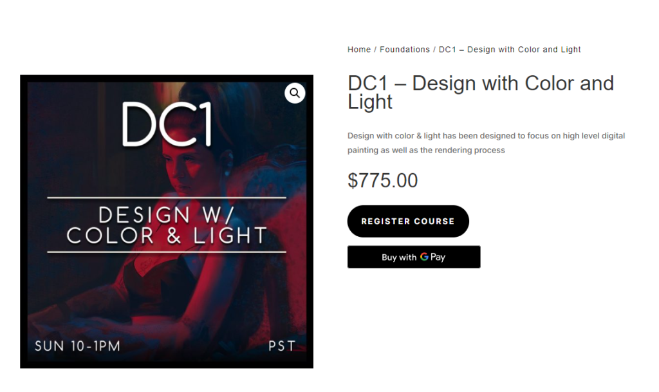Navigate to Home via the breadcrumb link

tap(358, 49)
